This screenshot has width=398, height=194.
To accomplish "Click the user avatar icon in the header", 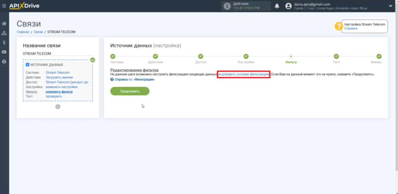I will tap(288, 6).
